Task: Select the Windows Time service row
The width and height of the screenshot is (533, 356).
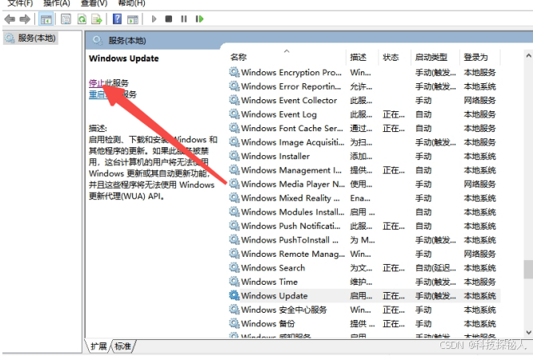Action: click(363, 282)
